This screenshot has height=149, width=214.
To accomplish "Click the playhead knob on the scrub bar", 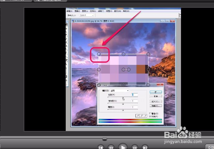I will pyautogui.click(x=105, y=139).
